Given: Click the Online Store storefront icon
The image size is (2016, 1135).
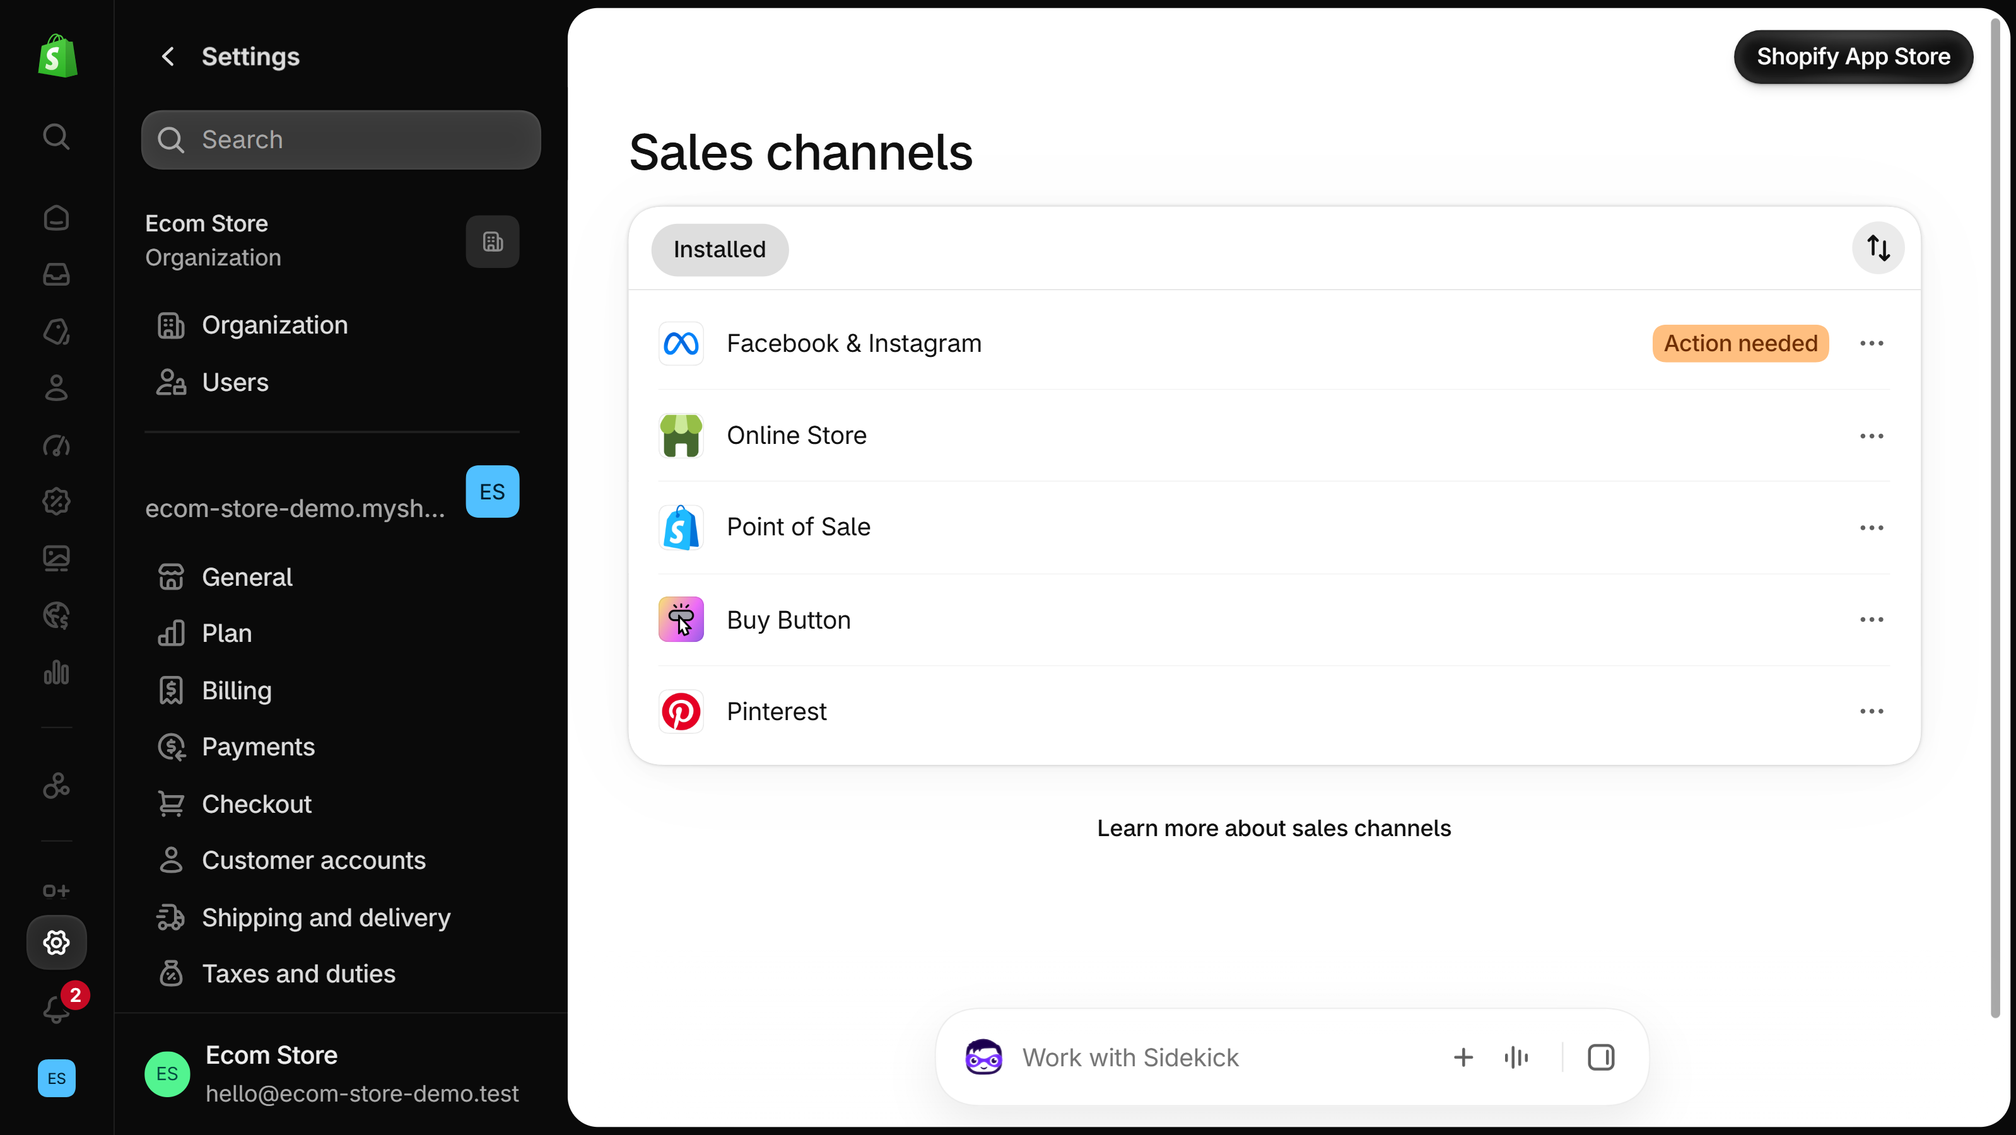Looking at the screenshot, I should [x=681, y=436].
